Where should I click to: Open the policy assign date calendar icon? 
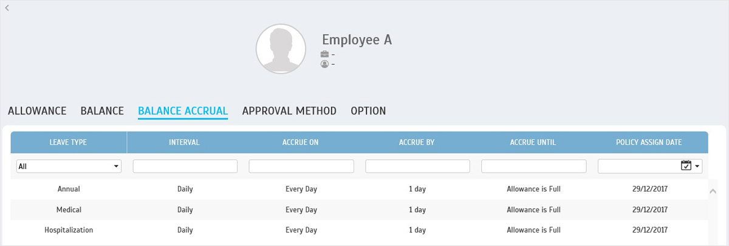coord(686,166)
